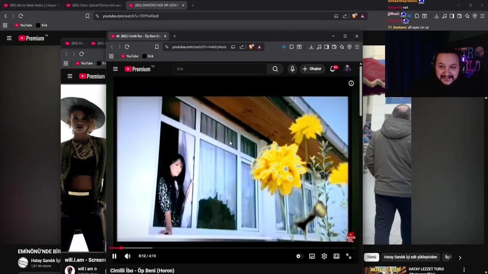The width and height of the screenshot is (488, 274).
Task: Click the cast screen icon in front address bar
Action: point(233,47)
